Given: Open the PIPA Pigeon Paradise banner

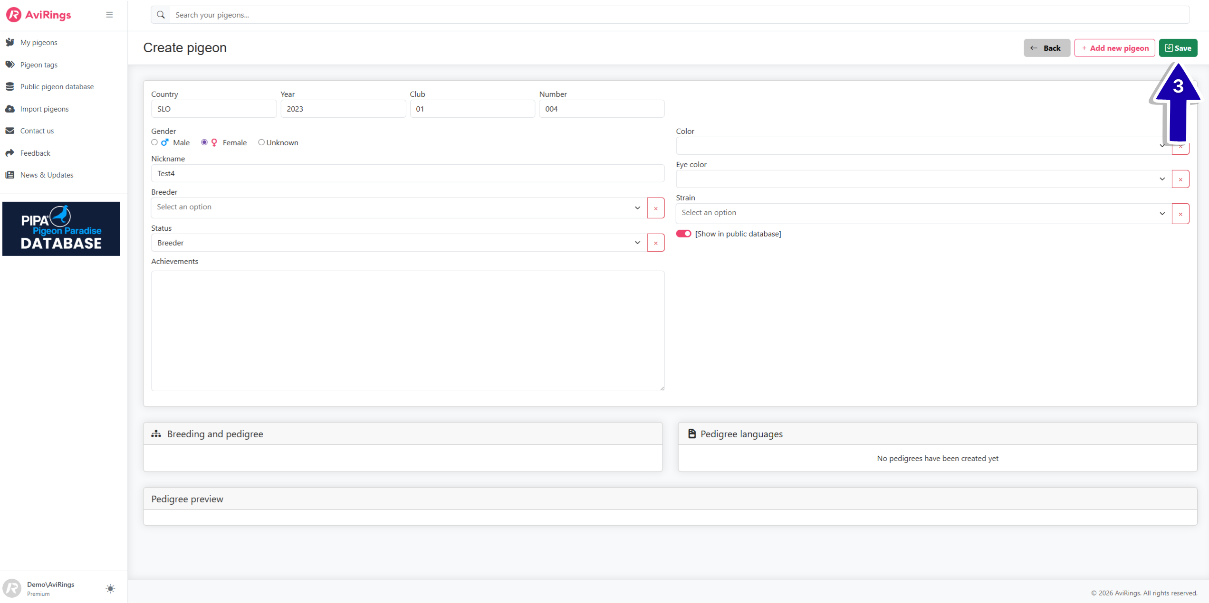Looking at the screenshot, I should point(61,229).
